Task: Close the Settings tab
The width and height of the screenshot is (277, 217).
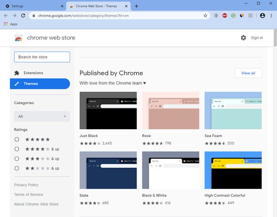Action: [62, 6]
